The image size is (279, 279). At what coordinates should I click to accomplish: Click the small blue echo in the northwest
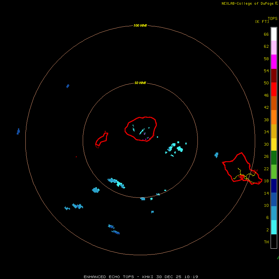tap(68, 86)
